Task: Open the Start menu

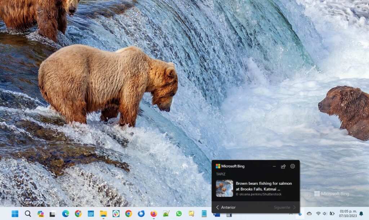Action: pyautogui.click(x=15, y=214)
